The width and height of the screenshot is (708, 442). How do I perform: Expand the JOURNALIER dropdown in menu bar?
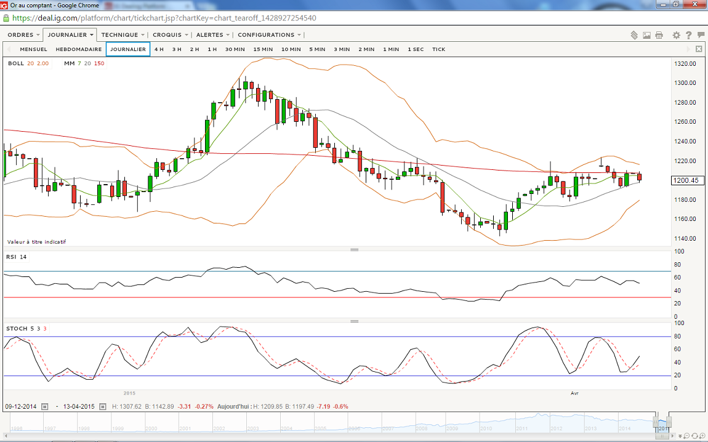coord(70,34)
